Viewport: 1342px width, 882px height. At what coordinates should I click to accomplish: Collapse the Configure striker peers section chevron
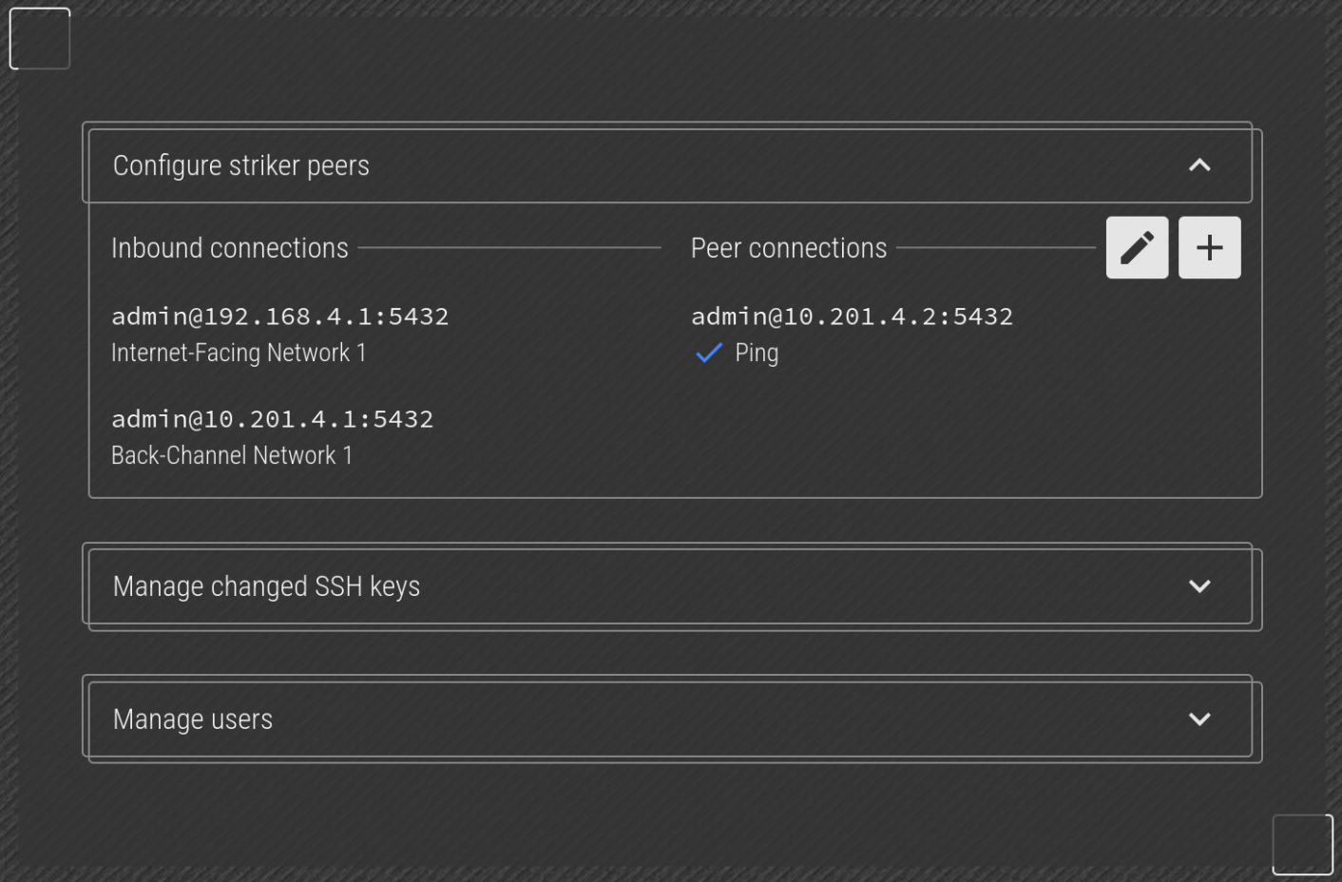click(1199, 165)
